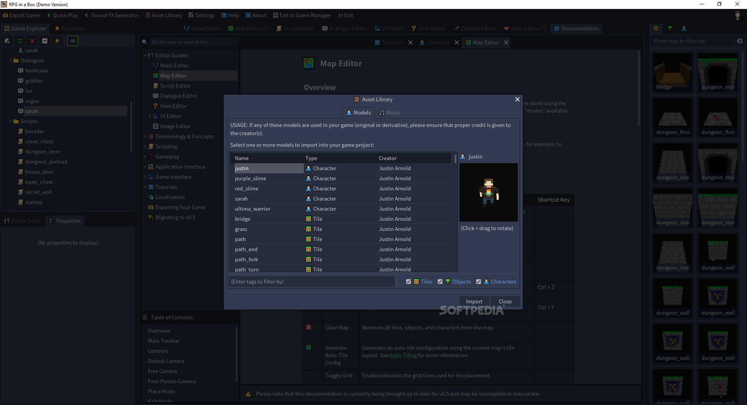Open the goblins dialogue in Game Explorer
The image size is (747, 405).
tap(34, 81)
